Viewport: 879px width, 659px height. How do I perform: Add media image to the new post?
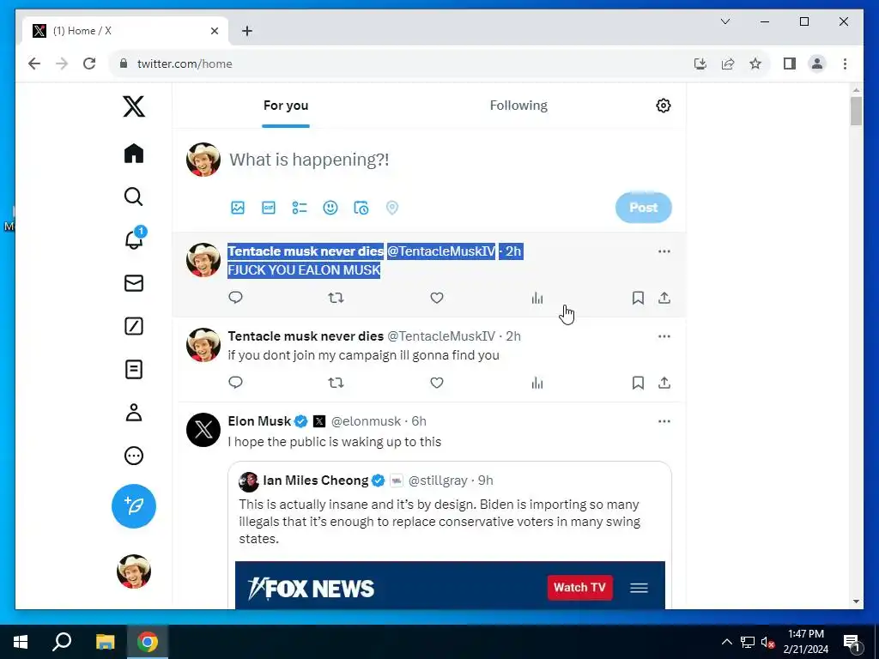[x=238, y=208]
